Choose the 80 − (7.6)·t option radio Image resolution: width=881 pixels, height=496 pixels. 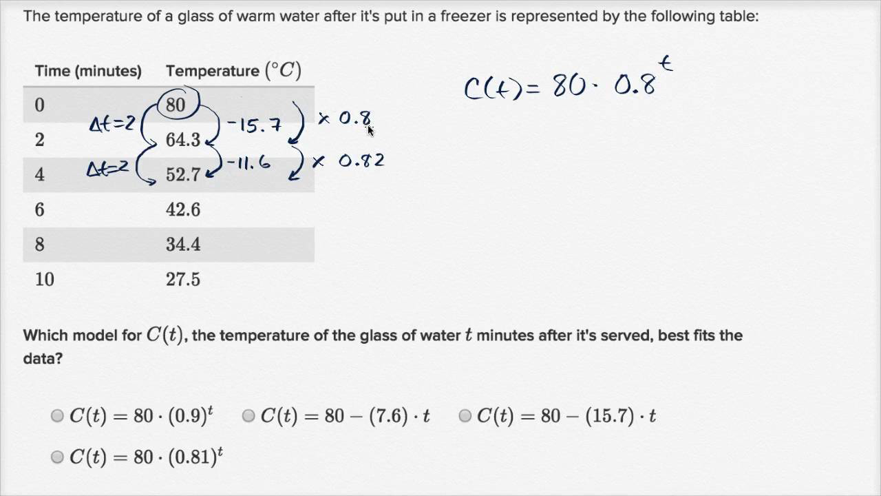click(248, 415)
